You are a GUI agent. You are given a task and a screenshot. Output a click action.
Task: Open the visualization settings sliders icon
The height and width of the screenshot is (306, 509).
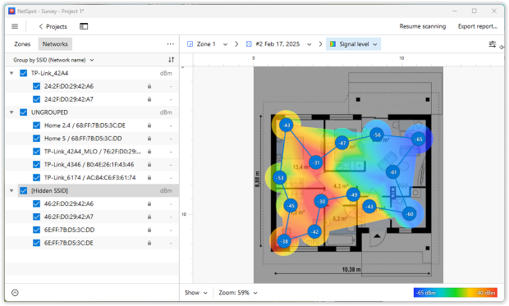pyautogui.click(x=493, y=44)
